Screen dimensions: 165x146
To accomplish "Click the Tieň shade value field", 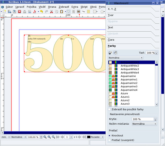I will pyautogui.click(x=151, y=53).
